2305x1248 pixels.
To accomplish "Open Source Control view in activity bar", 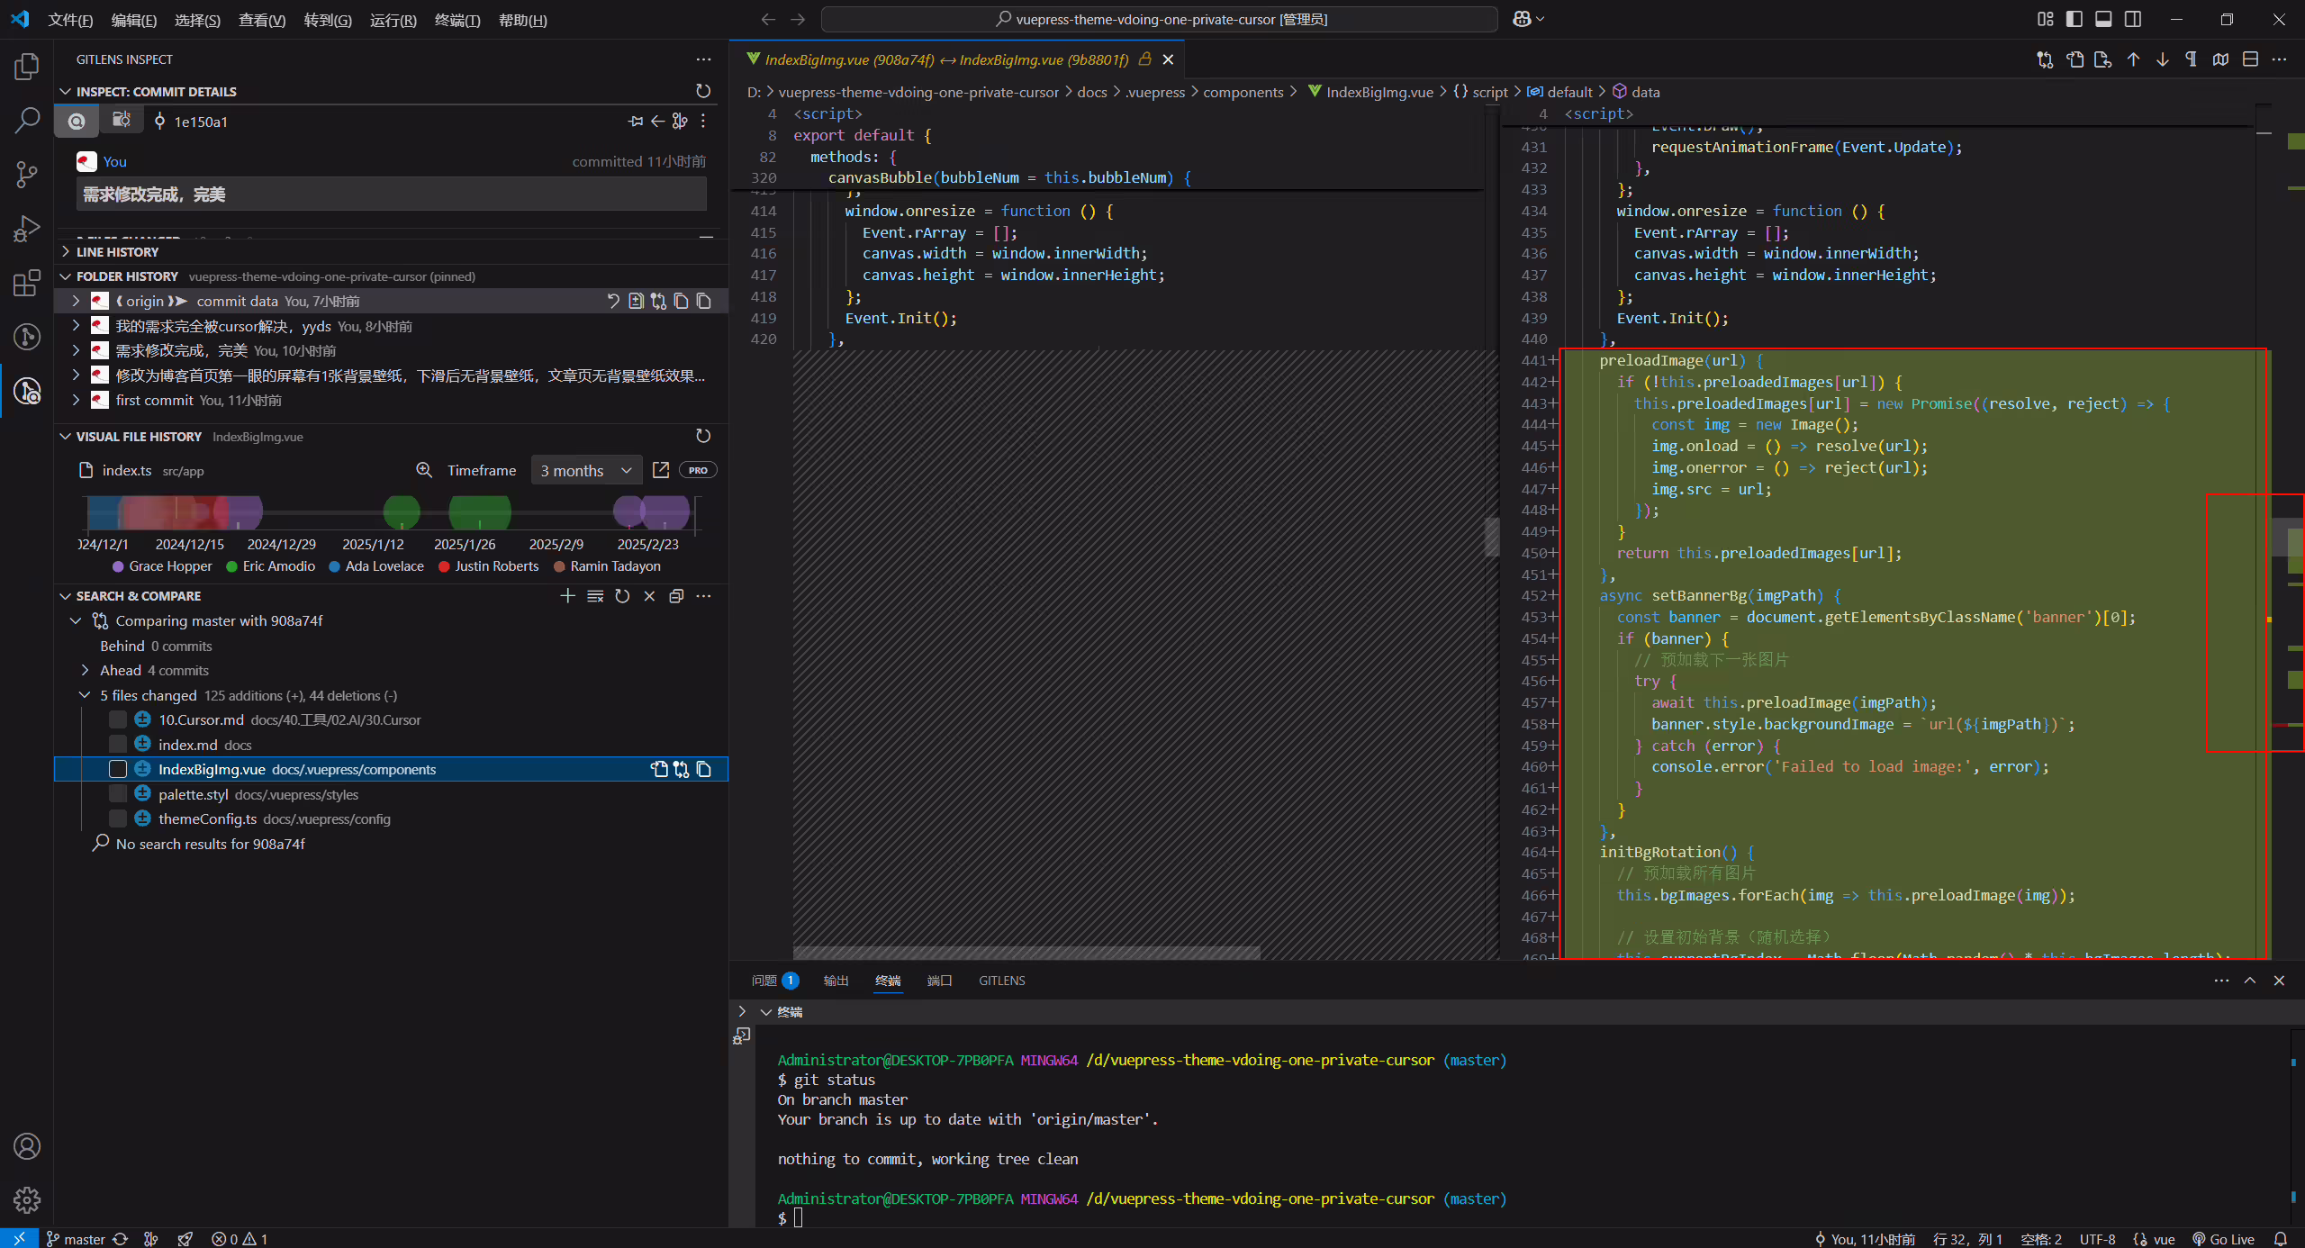I will click(27, 174).
